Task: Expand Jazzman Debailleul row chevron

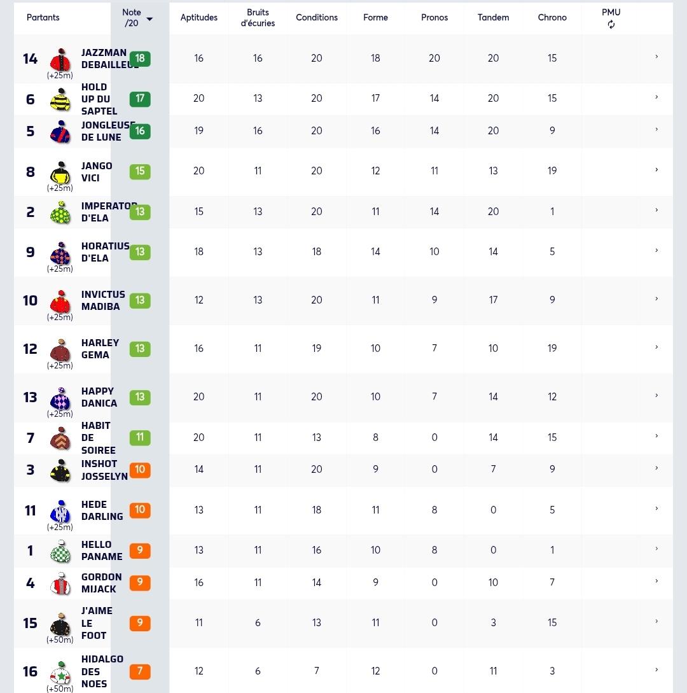Action: coord(656,57)
